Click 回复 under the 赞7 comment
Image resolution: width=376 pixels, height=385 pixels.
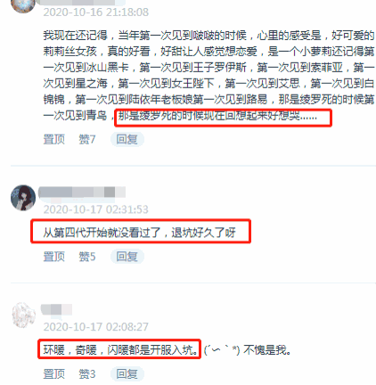tap(127, 139)
